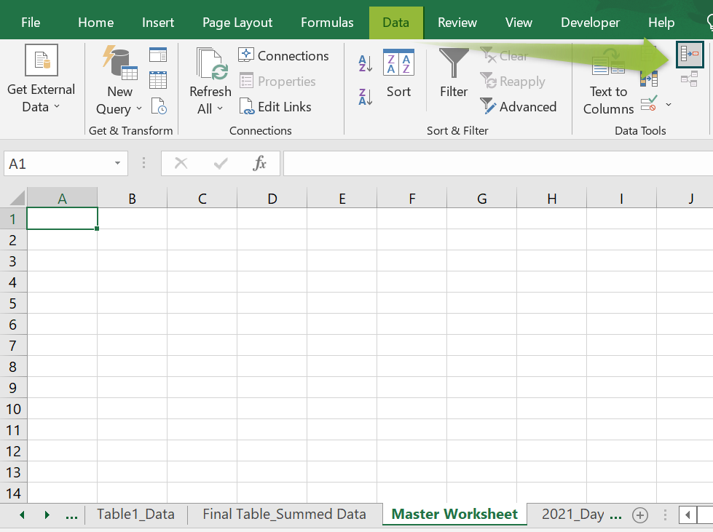The width and height of the screenshot is (713, 532).
Task: Click the Relationships icon
Action: tap(690, 79)
